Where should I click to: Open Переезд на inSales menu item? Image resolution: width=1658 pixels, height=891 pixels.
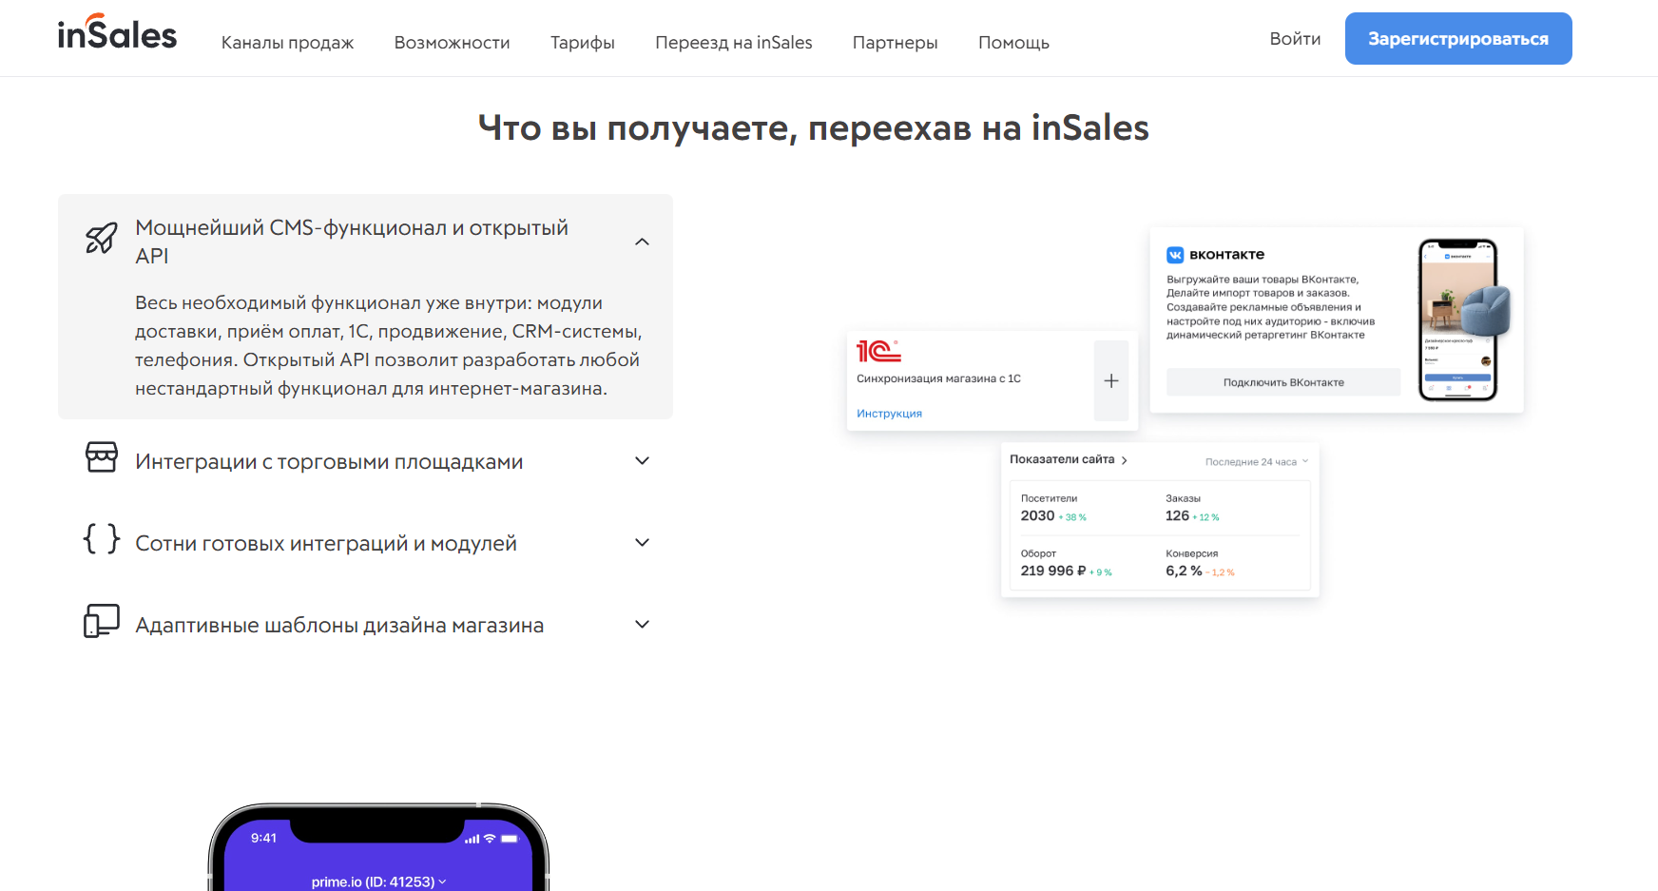coord(734,43)
